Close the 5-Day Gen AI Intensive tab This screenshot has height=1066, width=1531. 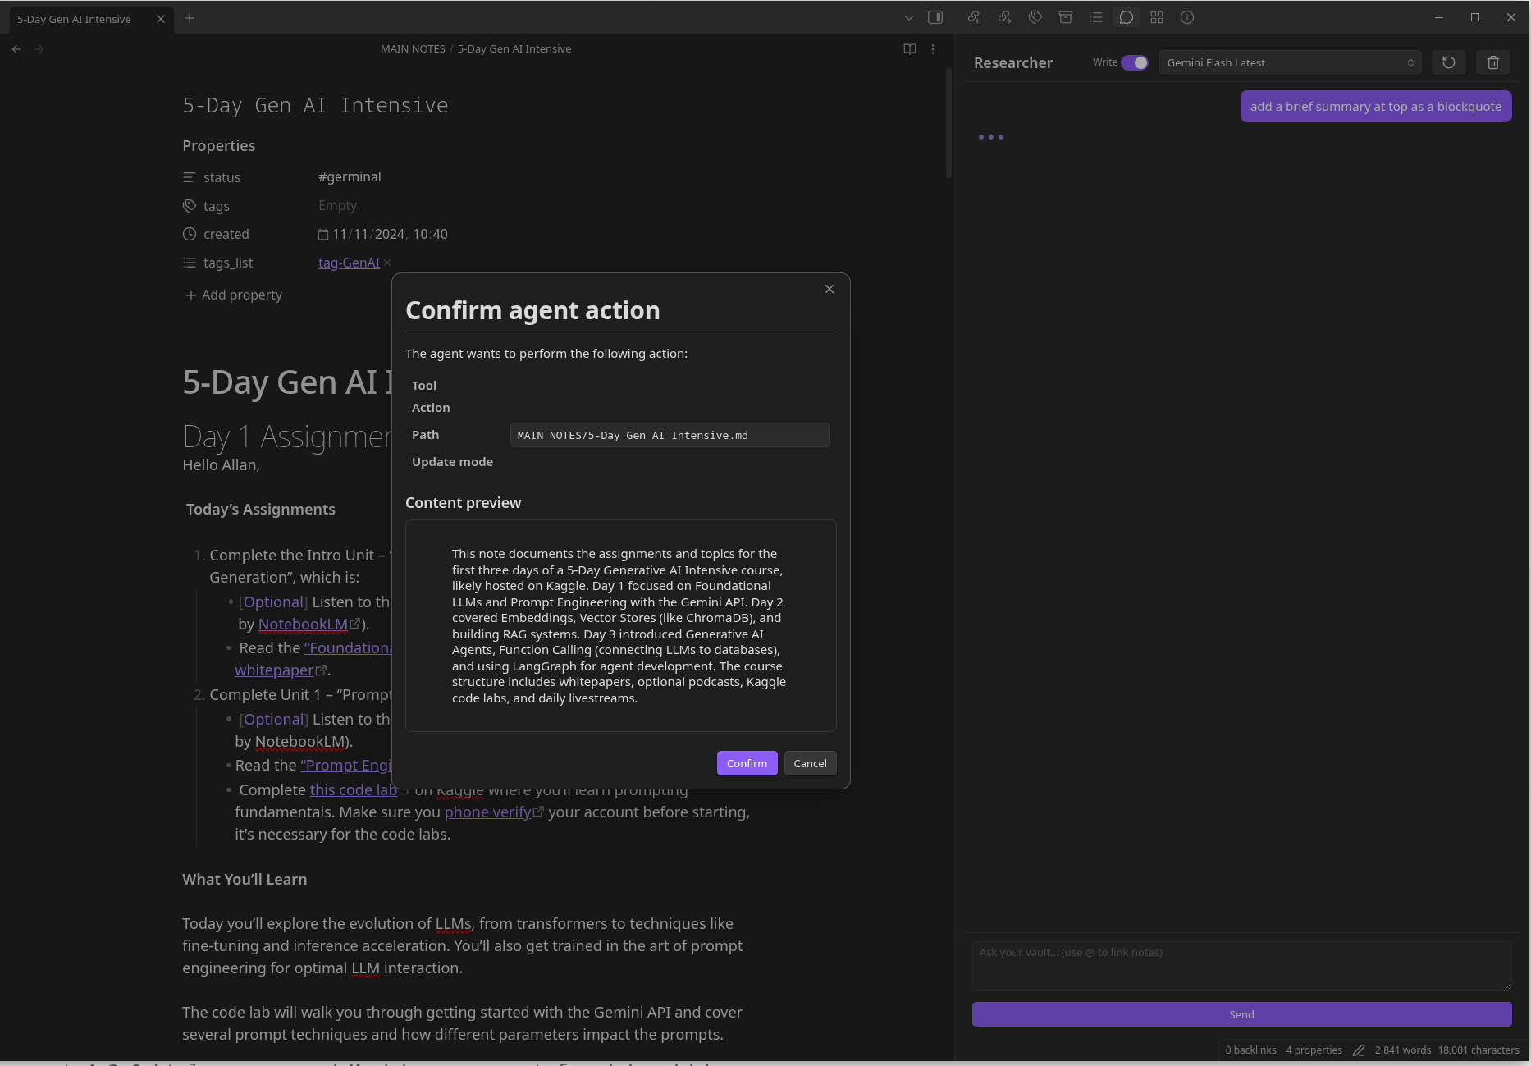pos(161,19)
